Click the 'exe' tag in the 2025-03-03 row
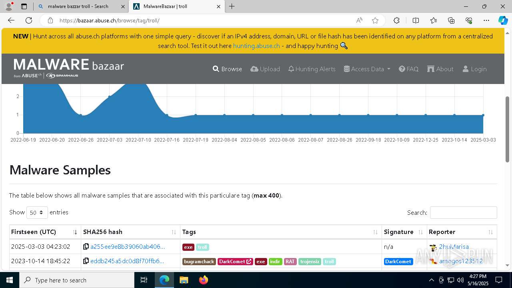The image size is (512, 288). (x=188, y=247)
